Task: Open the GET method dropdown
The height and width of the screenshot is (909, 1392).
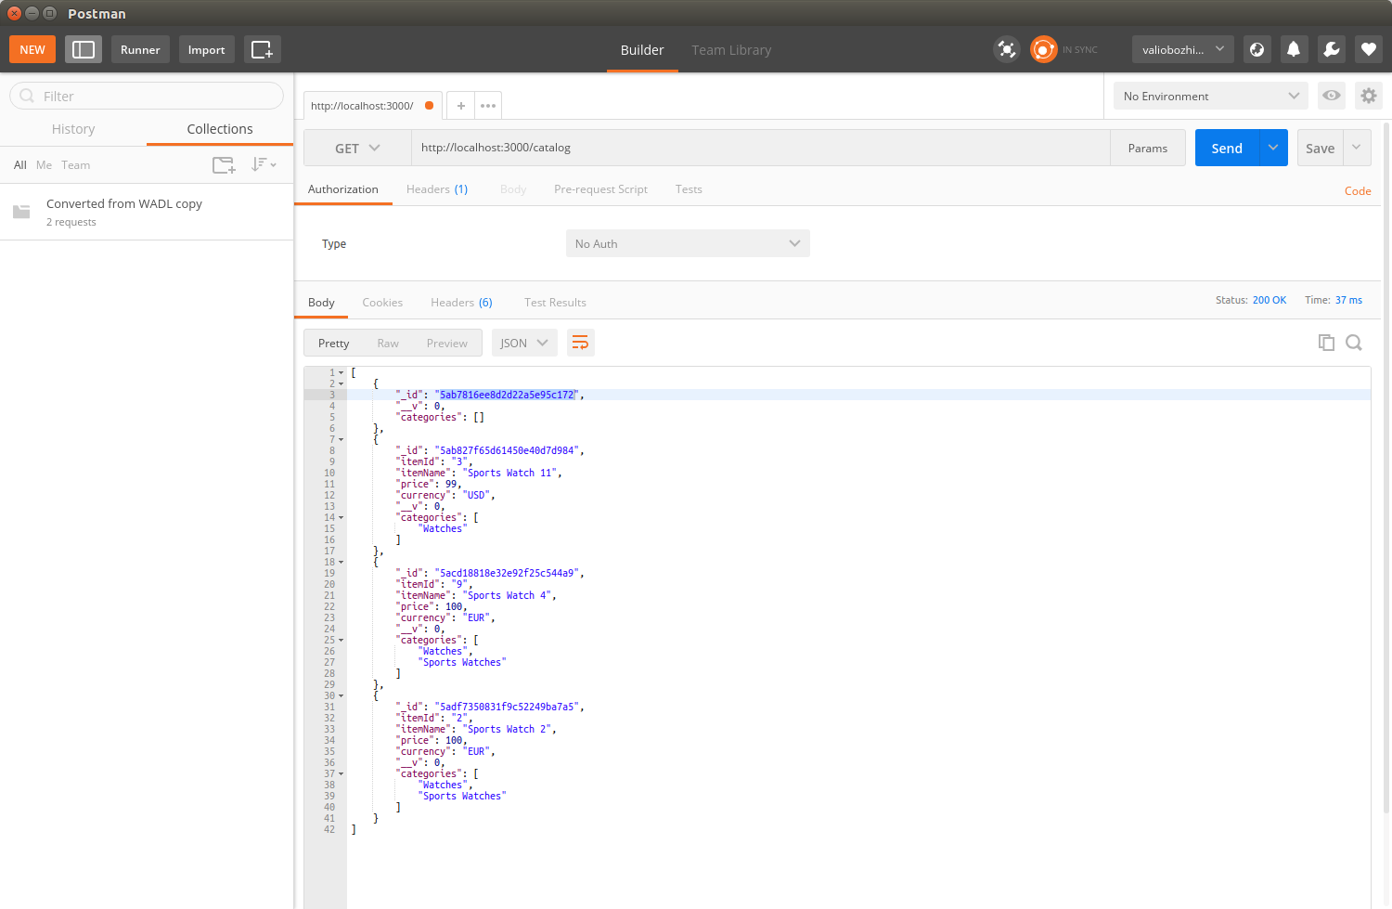Action: click(357, 149)
